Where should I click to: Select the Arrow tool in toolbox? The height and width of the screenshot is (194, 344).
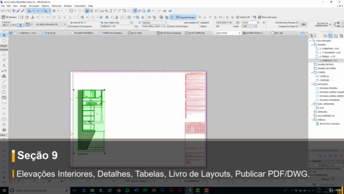coord(4,35)
